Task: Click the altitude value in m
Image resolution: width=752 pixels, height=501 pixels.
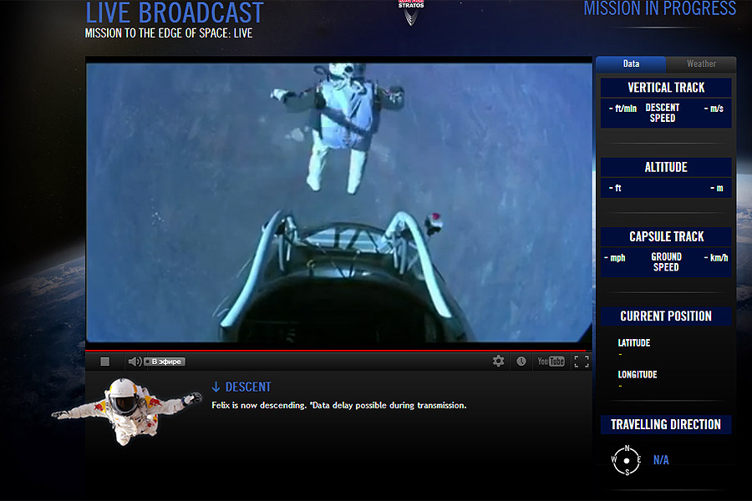Action: (x=717, y=188)
